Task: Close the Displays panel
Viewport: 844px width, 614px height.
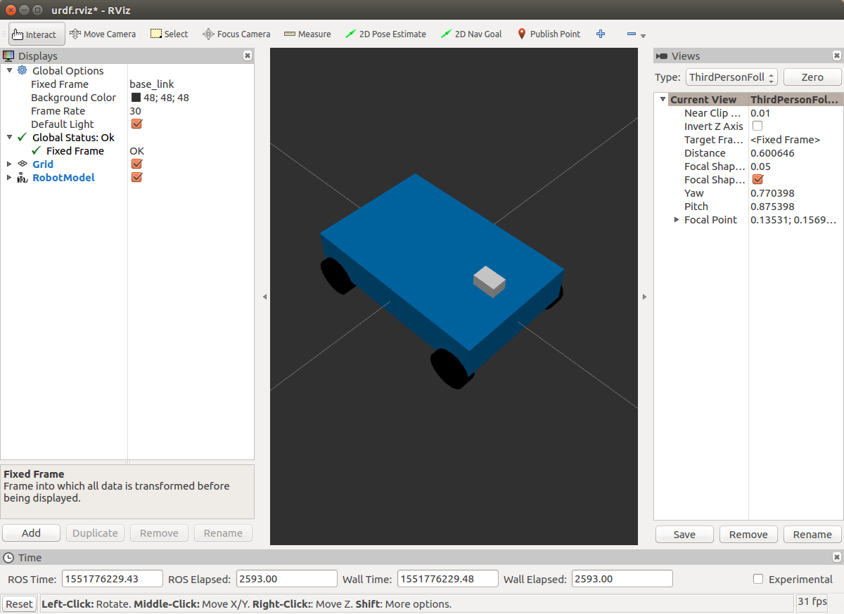Action: (x=248, y=55)
